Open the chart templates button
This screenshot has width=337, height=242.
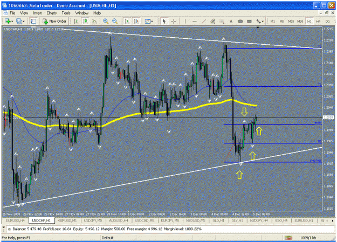(x=147, y=21)
